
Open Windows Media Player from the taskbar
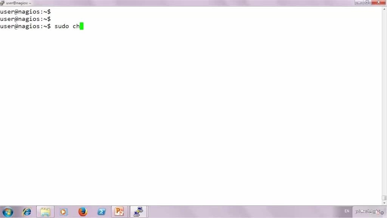(63, 211)
